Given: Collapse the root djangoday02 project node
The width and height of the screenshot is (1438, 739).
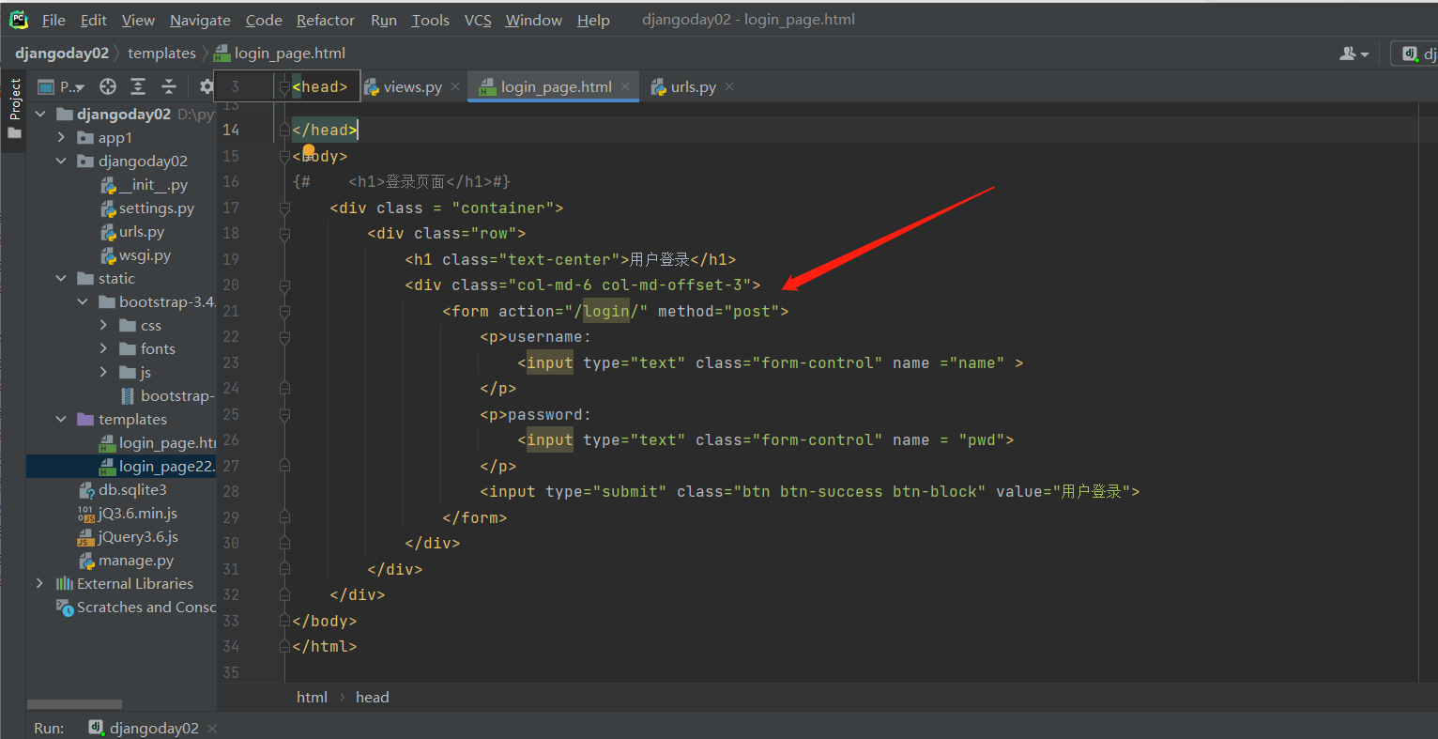Looking at the screenshot, I should coord(40,115).
